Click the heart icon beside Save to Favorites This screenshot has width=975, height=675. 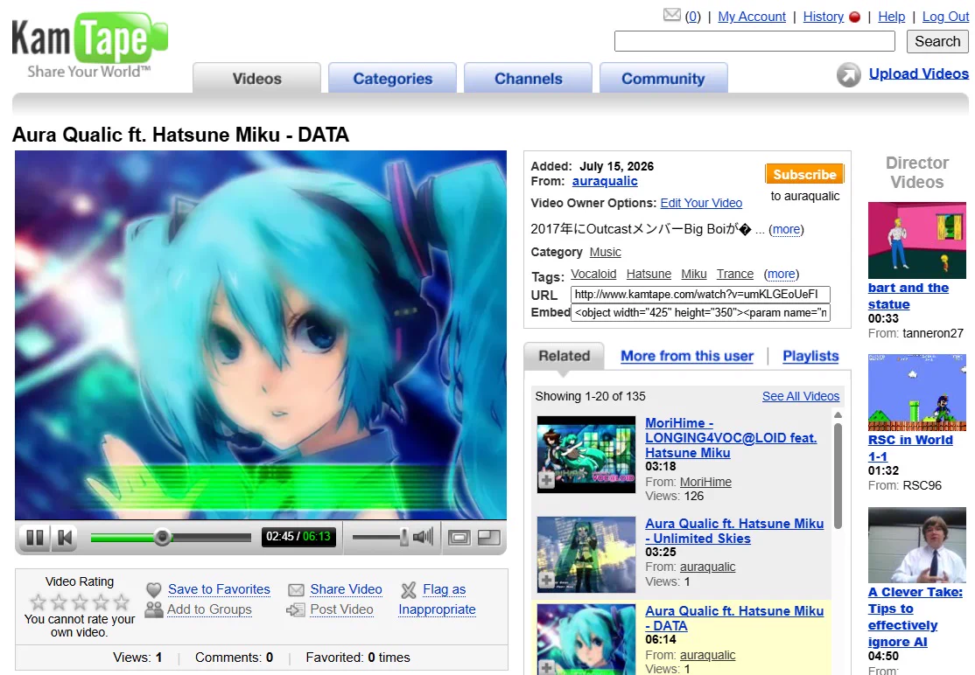[x=153, y=589]
